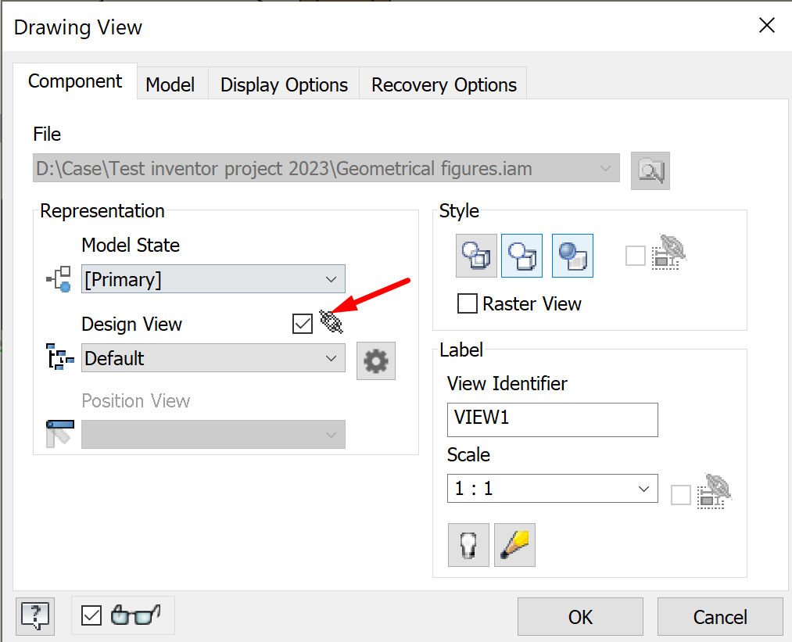Expand the Design View Default dropdown

[213, 359]
